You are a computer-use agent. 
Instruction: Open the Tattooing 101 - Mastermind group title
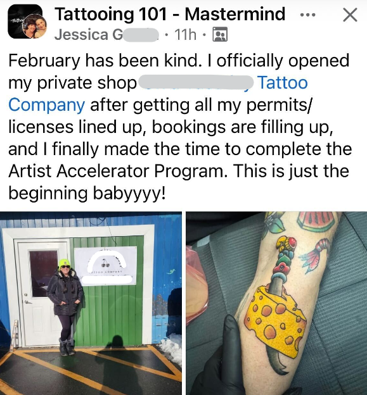(170, 15)
